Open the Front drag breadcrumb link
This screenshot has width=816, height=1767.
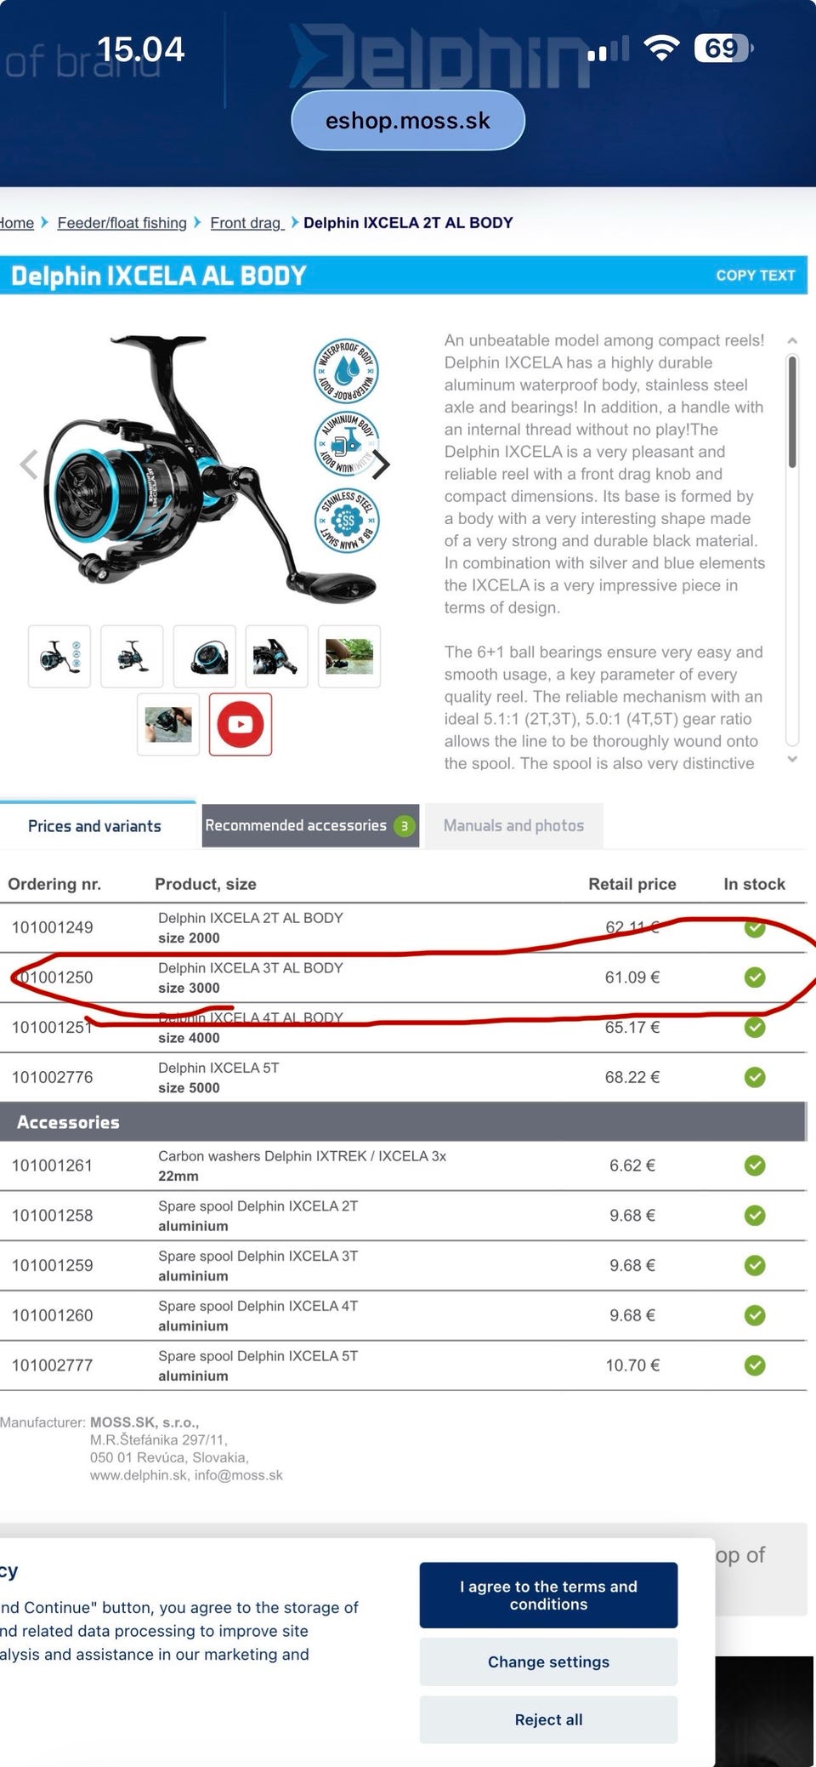(x=246, y=223)
